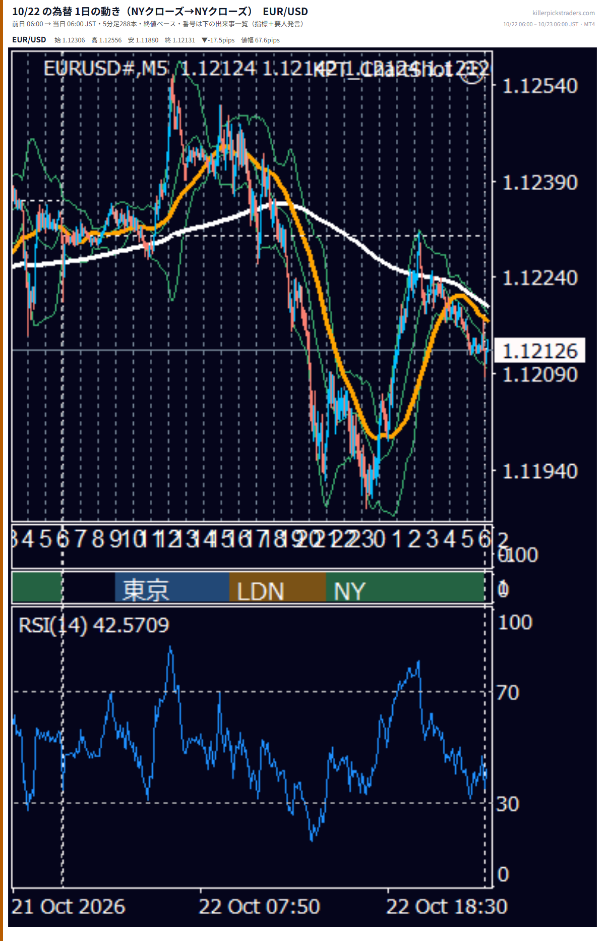Click the low value 安 1.11880

click(143, 40)
